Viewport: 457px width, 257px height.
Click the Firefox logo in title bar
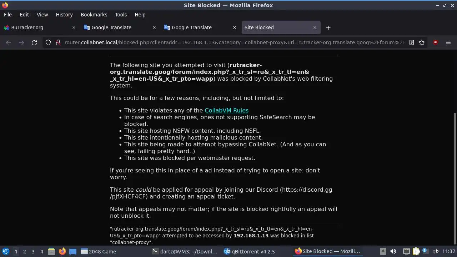[5, 5]
